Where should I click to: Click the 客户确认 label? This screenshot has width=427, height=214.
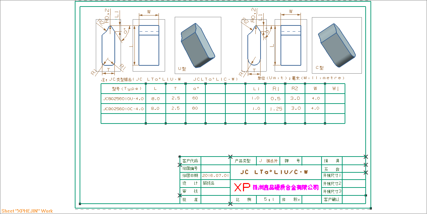coord(332,200)
